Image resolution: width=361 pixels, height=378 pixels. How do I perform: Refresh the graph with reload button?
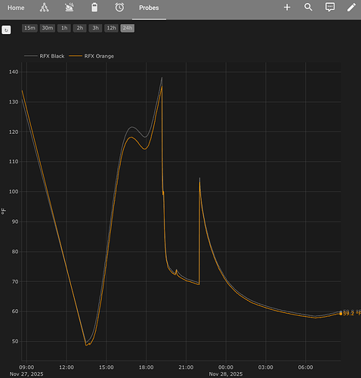pos(6,30)
